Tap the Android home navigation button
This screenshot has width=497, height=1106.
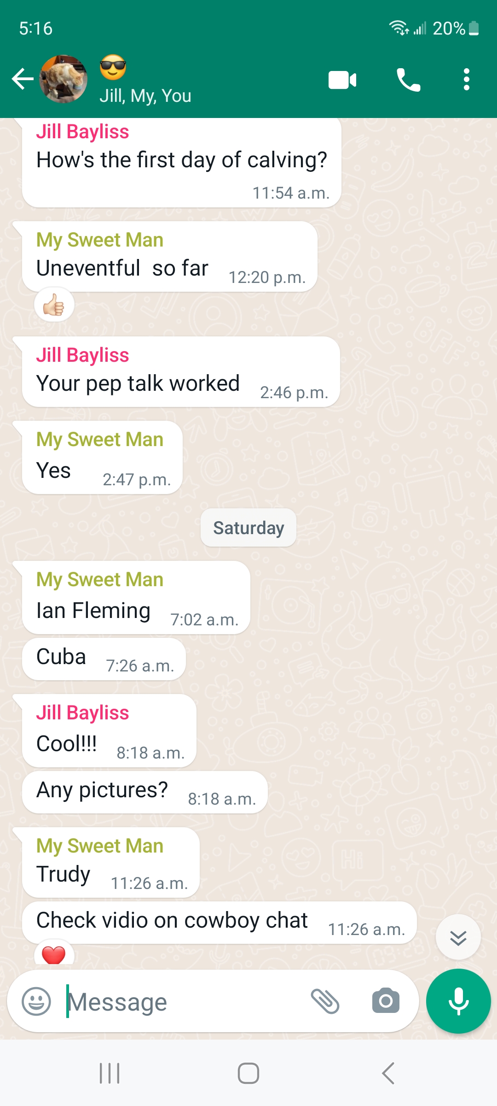point(248,1073)
